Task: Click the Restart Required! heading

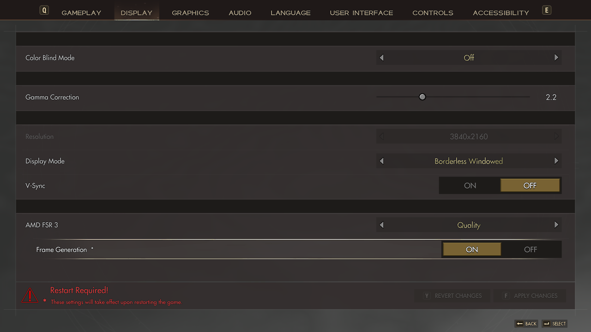Action: click(x=79, y=290)
